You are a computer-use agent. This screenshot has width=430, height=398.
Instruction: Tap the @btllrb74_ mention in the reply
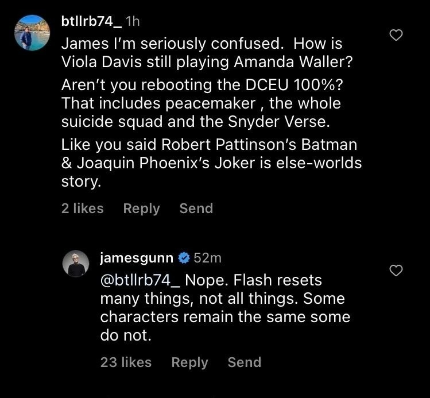tap(140, 281)
